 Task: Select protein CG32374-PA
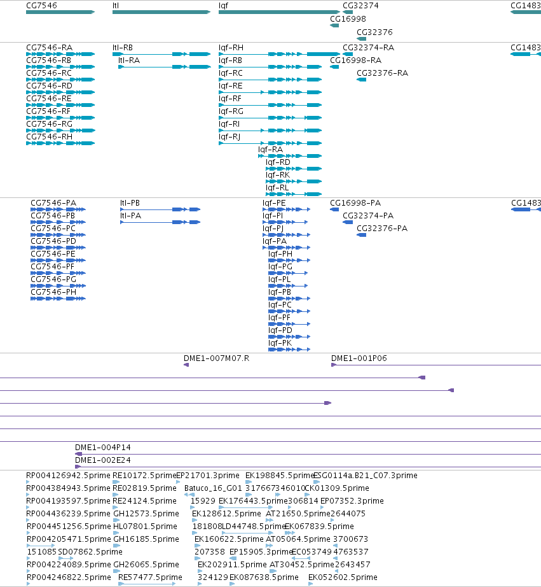368,216
